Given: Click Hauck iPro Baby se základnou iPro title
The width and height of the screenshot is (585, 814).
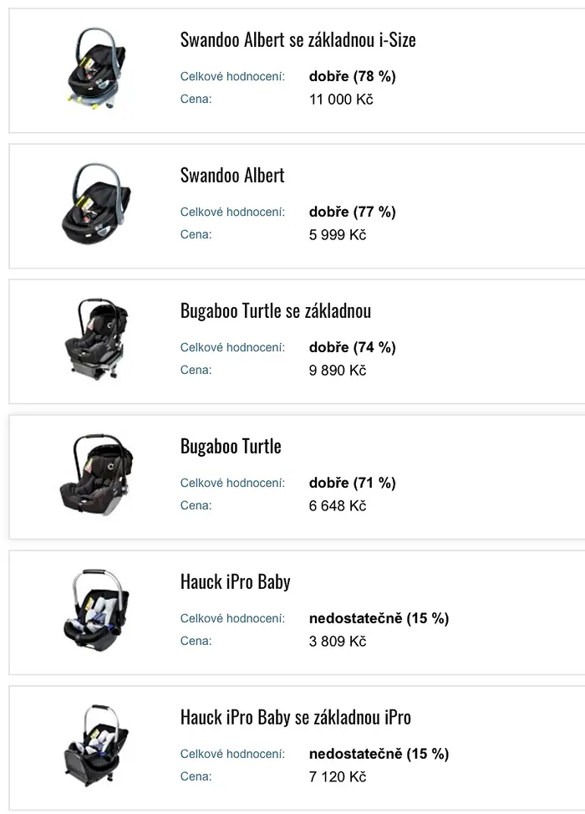Looking at the screenshot, I should coord(296,718).
